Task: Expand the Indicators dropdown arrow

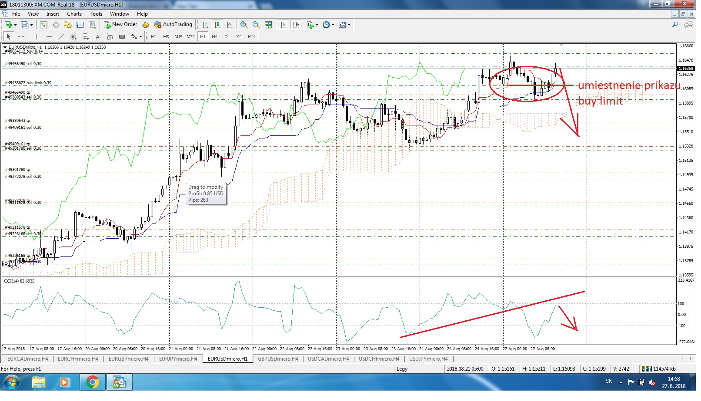Action: pyautogui.click(x=317, y=25)
